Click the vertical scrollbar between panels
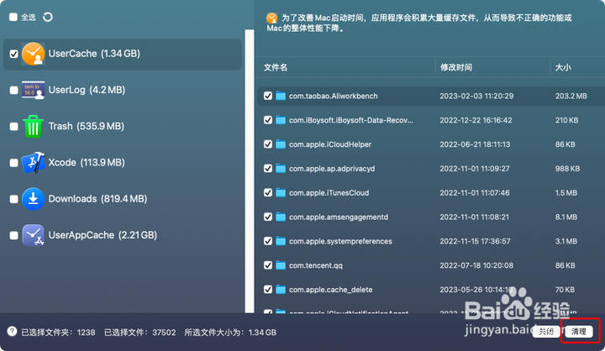 coord(250,171)
